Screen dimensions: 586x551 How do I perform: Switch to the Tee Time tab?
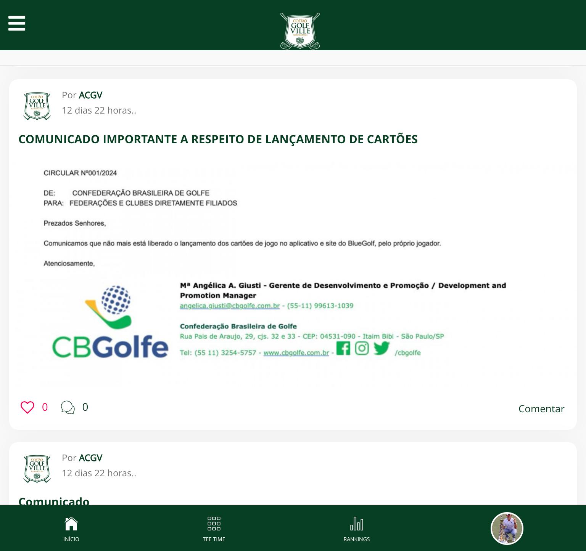pos(214,529)
